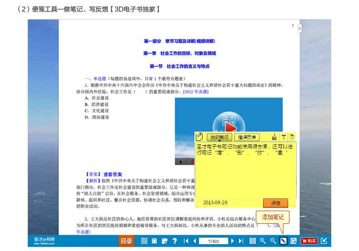Screen dimensions: 359x251
Task: Zoom out with the magnifier minus icon
Action: pyautogui.click(x=273, y=241)
